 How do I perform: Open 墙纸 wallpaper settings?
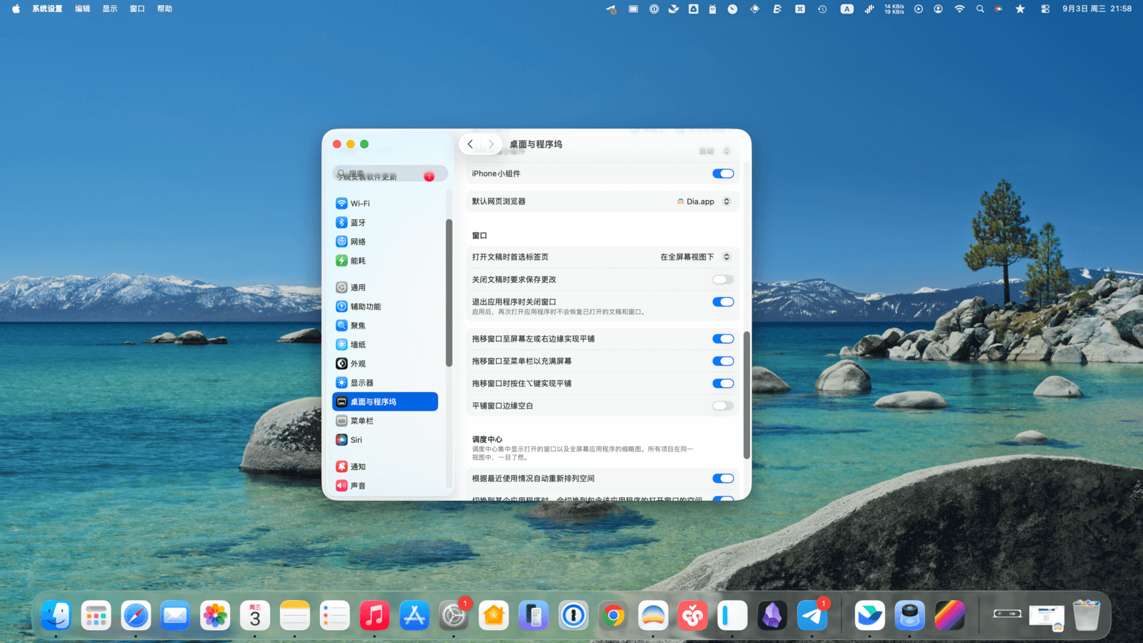coord(358,344)
